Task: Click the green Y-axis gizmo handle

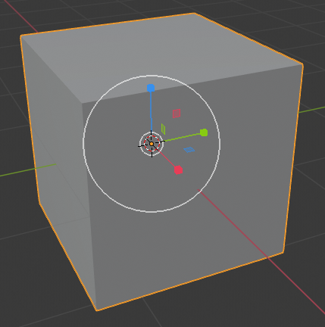Action: [x=204, y=132]
